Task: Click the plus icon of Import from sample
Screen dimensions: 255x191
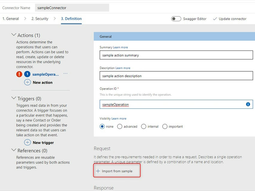Action: 98,171
